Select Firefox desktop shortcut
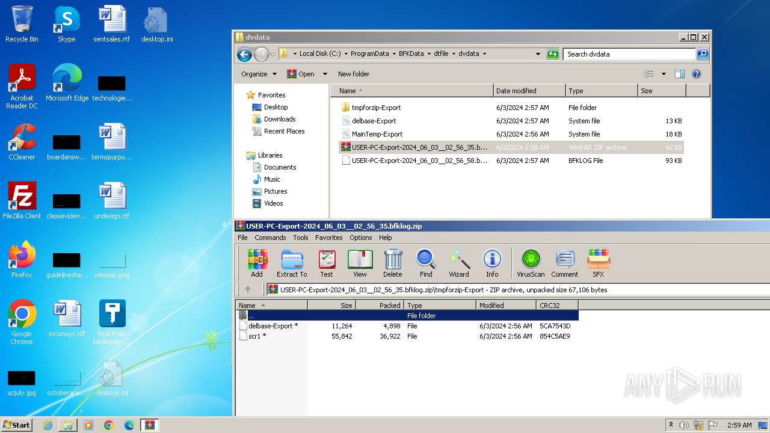Screen dimensions: 770x433 tap(22, 260)
